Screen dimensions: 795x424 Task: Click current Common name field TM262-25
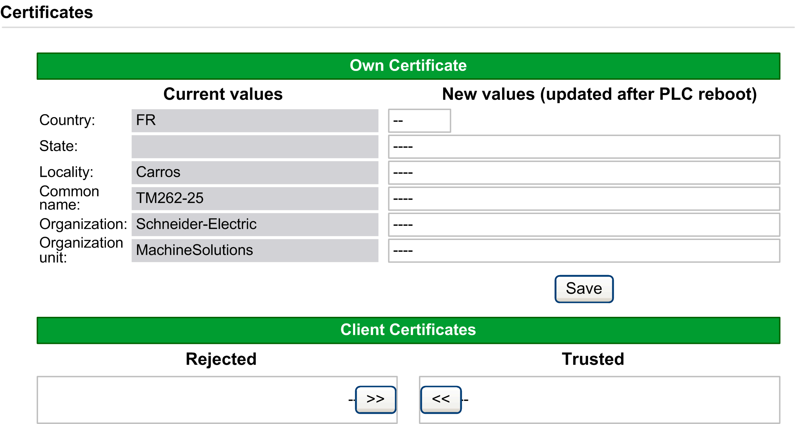coord(255,198)
